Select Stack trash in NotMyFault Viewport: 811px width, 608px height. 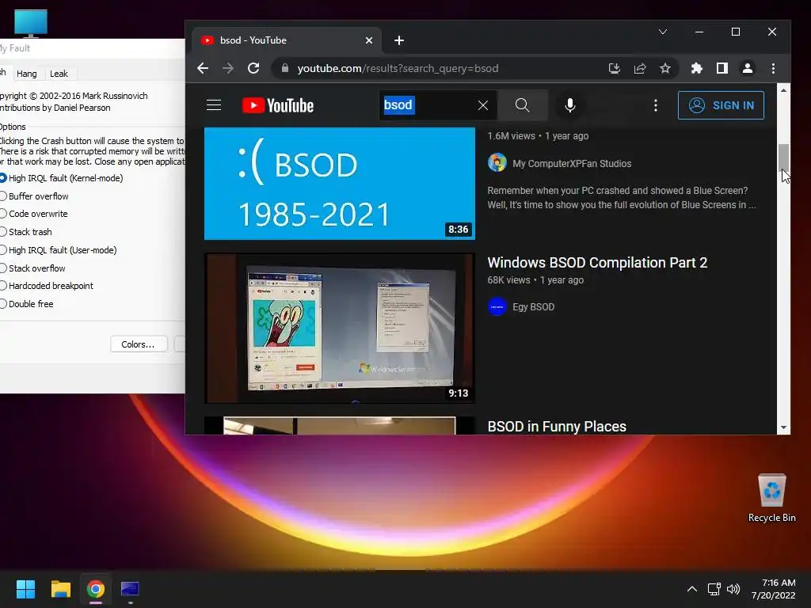coord(26,232)
